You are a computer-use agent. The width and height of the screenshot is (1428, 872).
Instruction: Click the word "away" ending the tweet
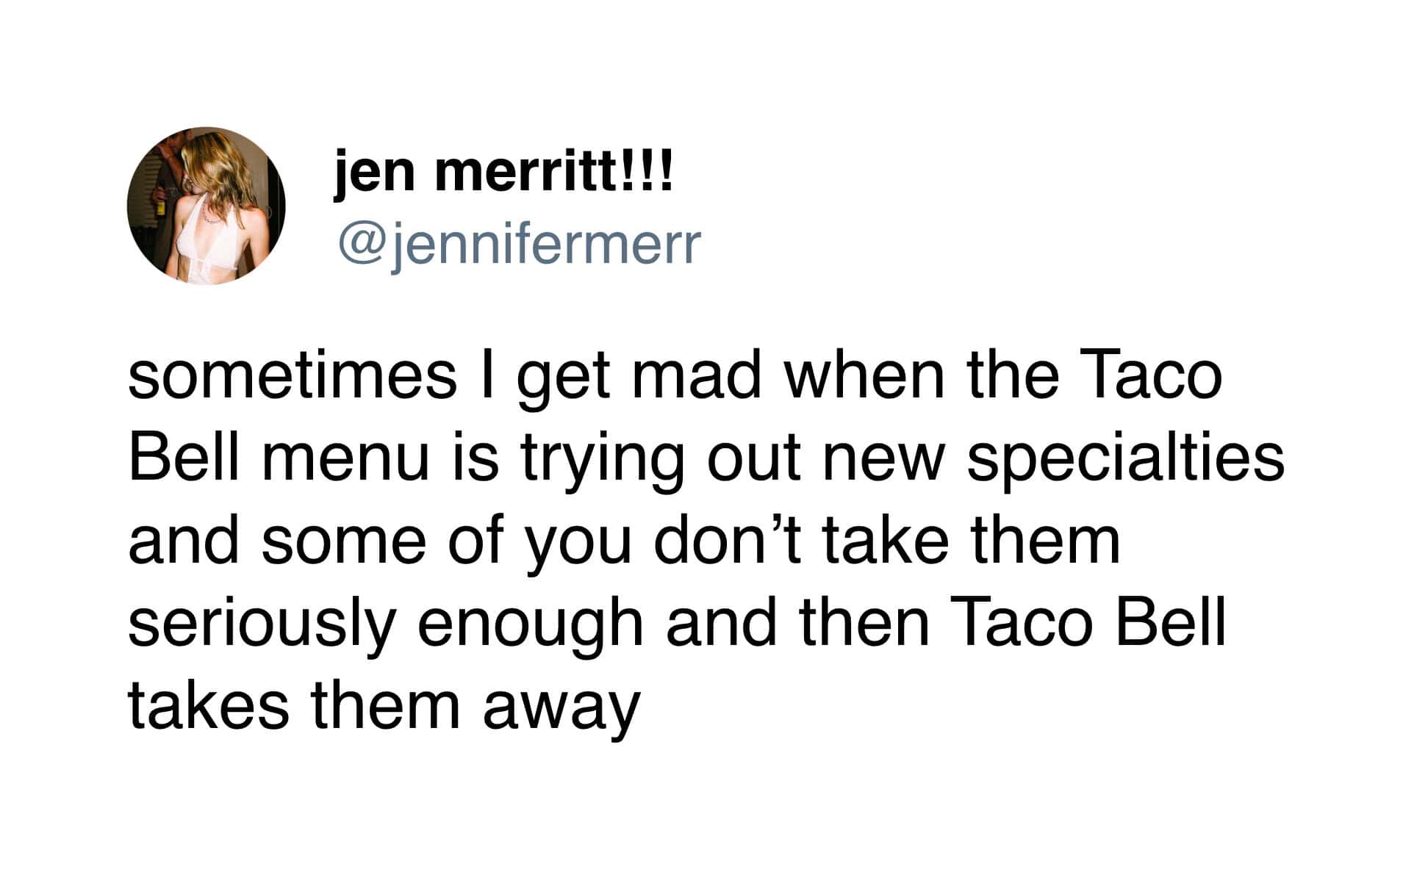click(561, 707)
